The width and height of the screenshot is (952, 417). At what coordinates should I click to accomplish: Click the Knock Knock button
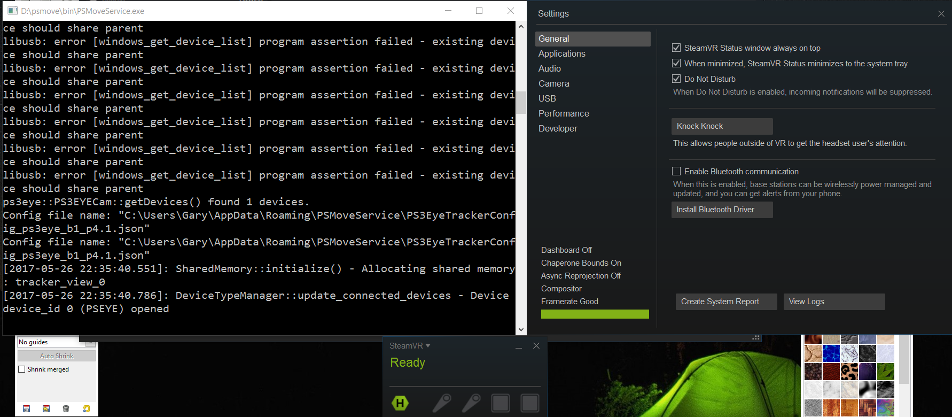pos(722,126)
